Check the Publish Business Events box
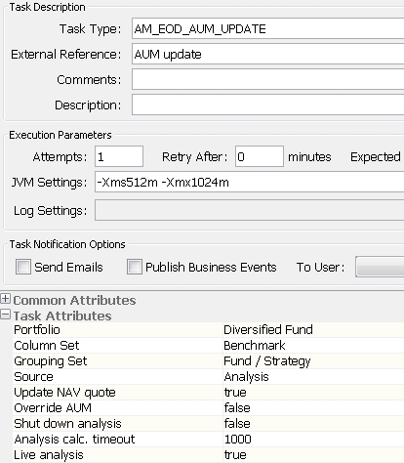Image resolution: width=404 pixels, height=463 pixels. [135, 267]
